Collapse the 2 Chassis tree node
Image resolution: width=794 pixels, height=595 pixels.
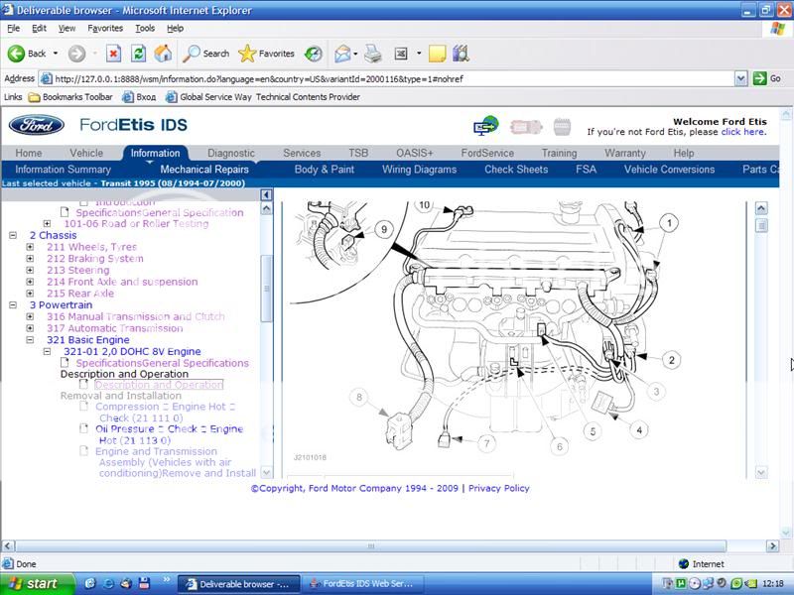point(13,235)
